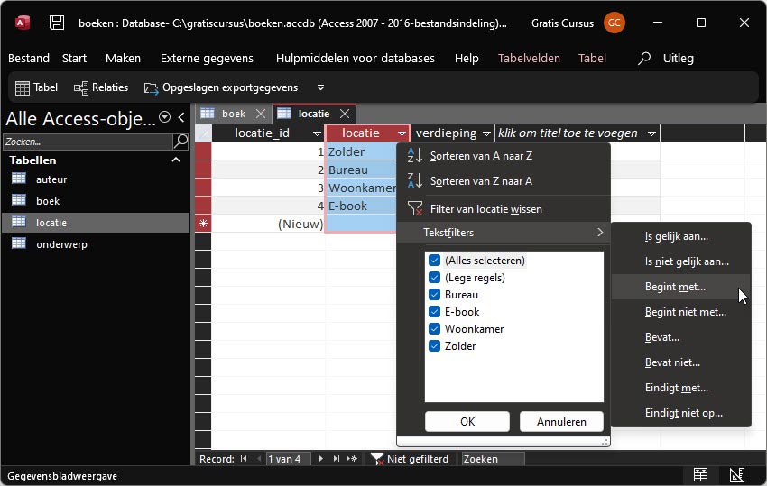Toggle the (Alles selecteren) checkbox
Image resolution: width=767 pixels, height=486 pixels.
[x=435, y=261]
